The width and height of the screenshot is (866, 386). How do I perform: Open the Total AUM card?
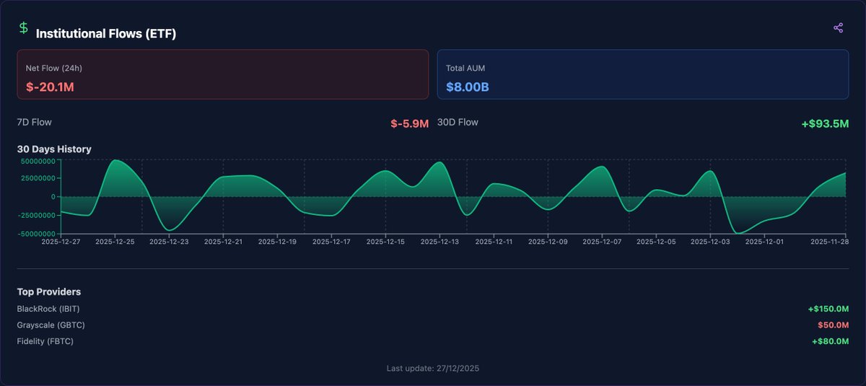(x=643, y=74)
